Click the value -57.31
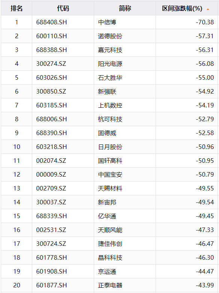The image size is (219, 293). point(205,36)
